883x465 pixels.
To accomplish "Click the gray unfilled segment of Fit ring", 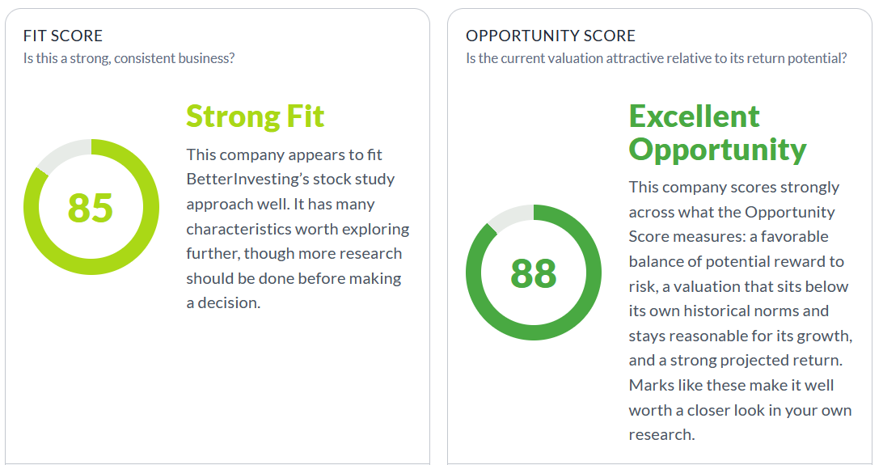I will [61, 154].
